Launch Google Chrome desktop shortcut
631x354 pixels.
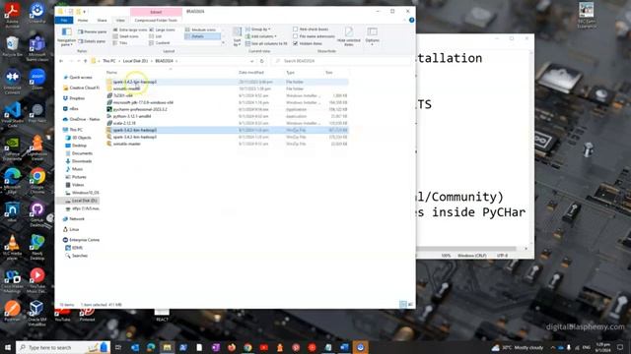[x=37, y=181]
